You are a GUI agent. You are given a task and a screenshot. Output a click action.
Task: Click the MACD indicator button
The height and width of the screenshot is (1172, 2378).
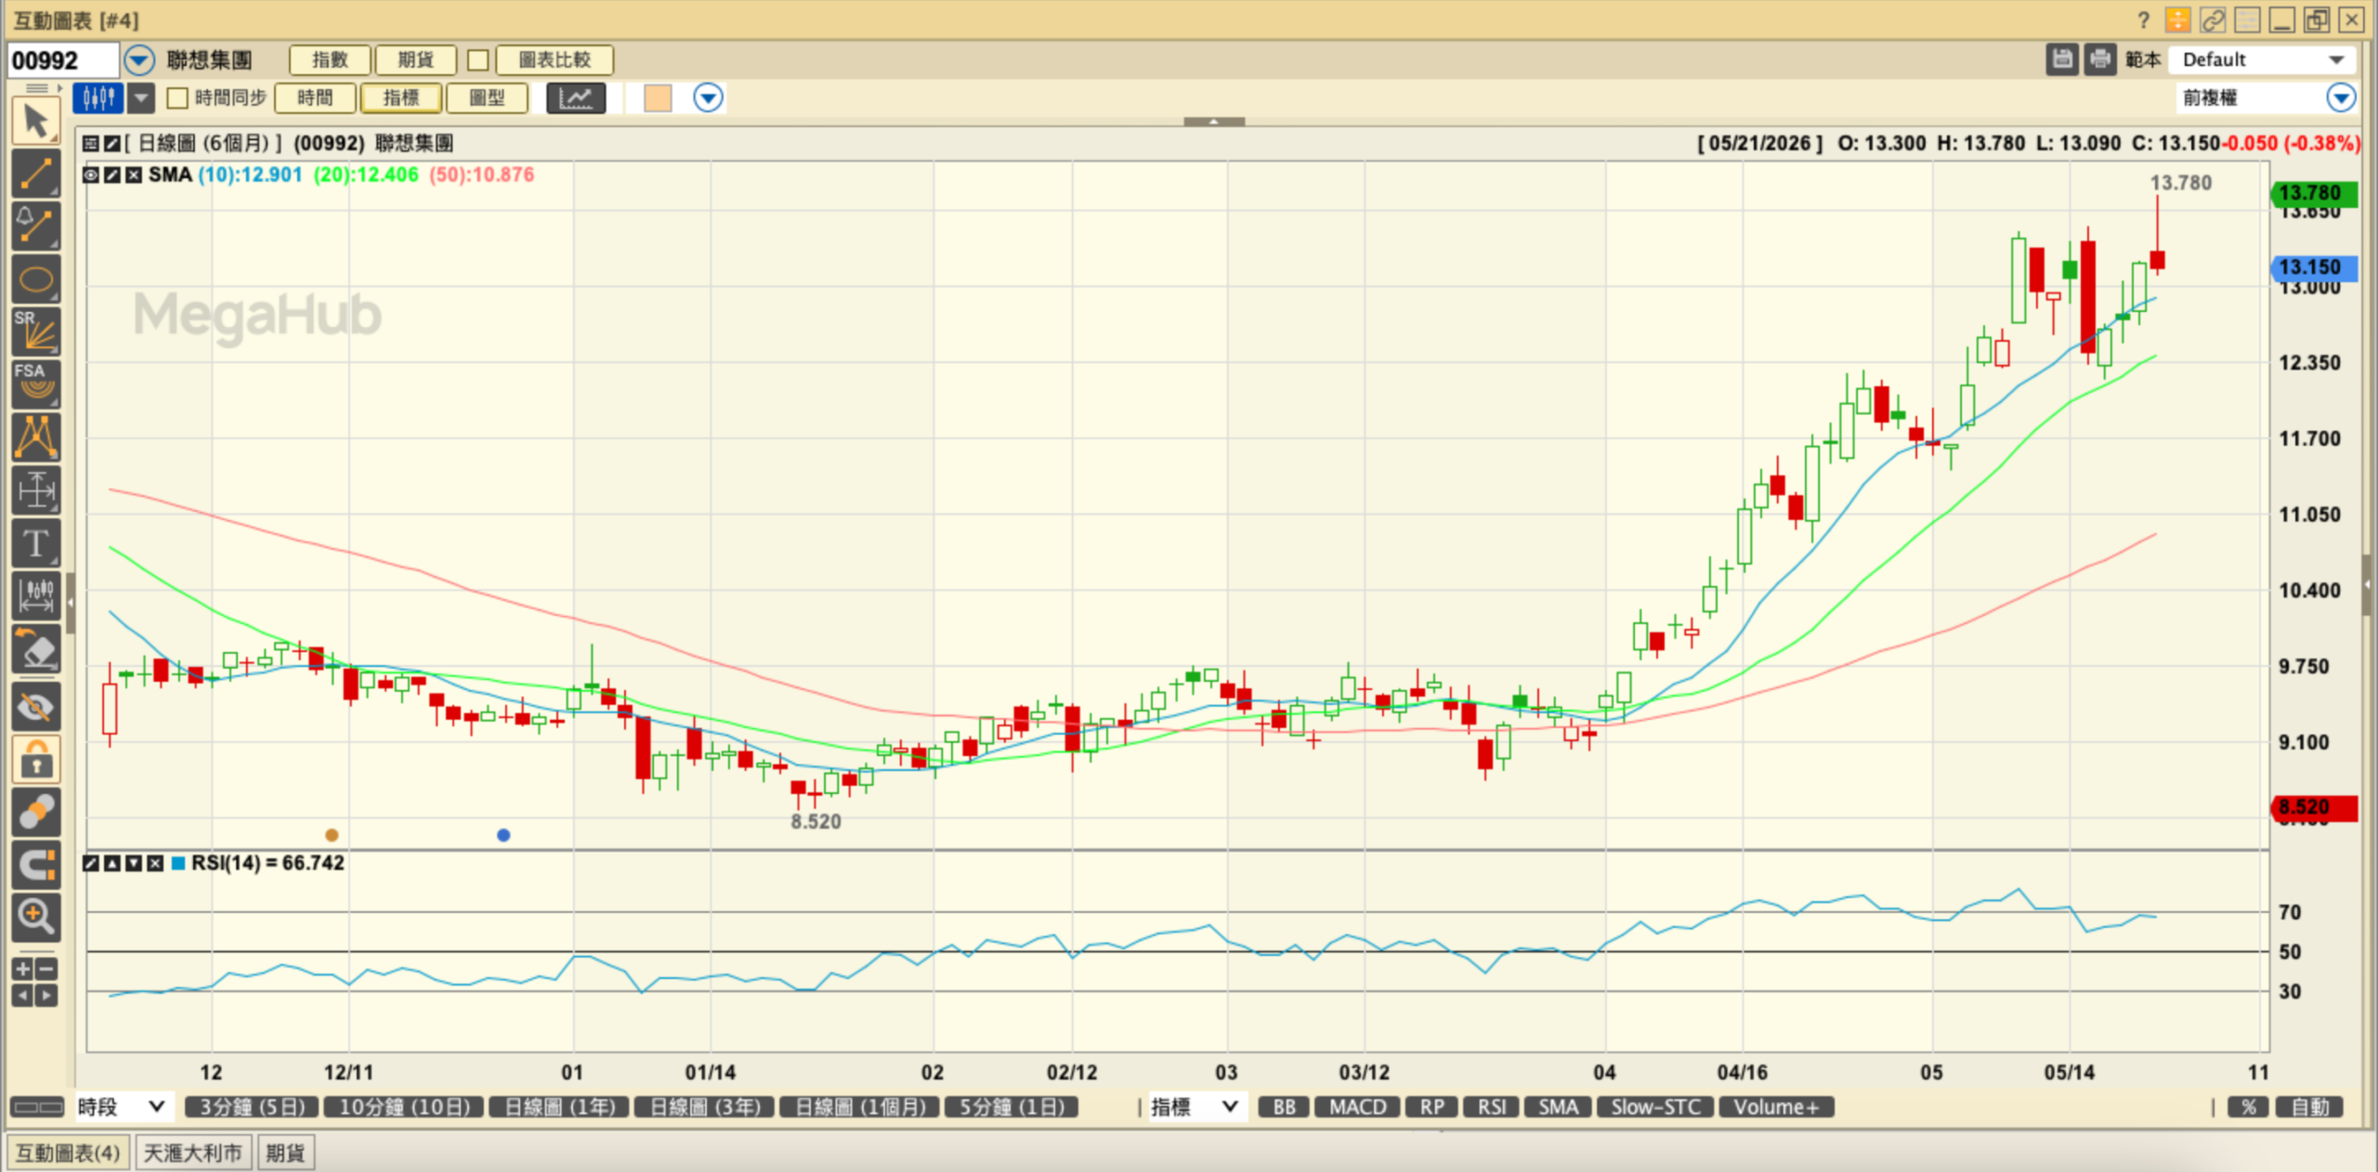click(1357, 1106)
